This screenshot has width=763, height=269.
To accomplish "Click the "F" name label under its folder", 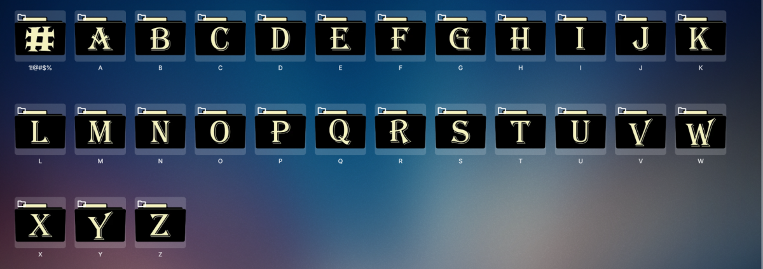I will click(401, 68).
